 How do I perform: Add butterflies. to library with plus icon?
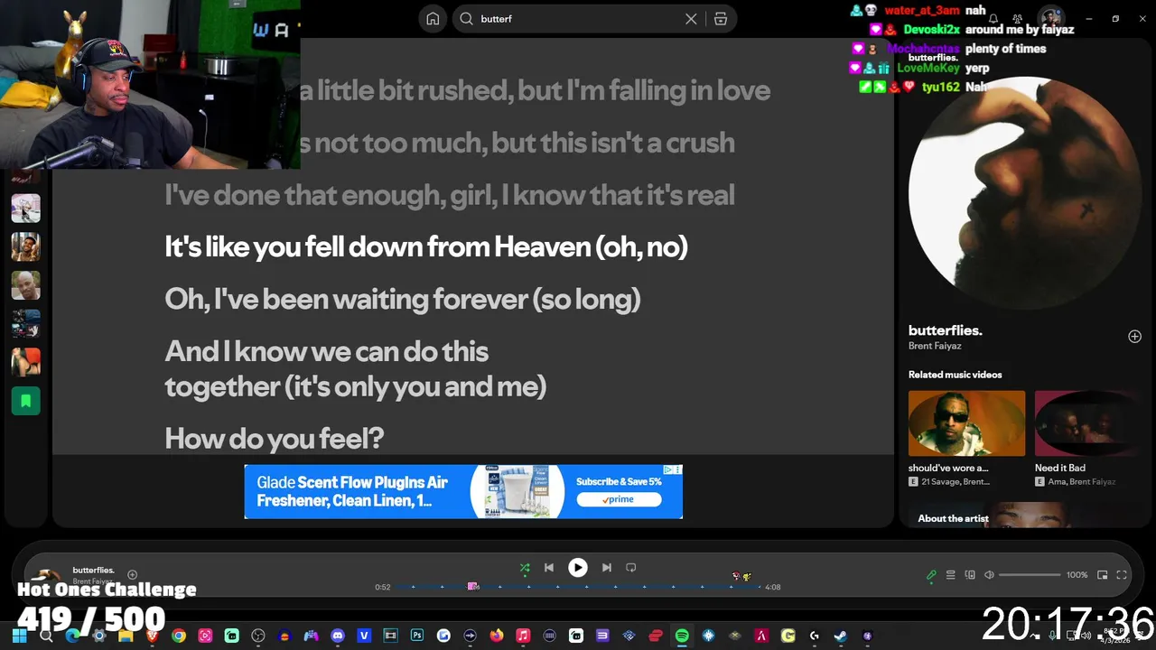(x=1134, y=336)
